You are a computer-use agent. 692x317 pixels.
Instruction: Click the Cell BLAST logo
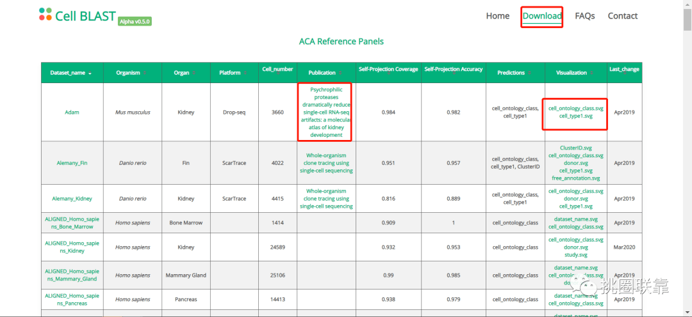tap(77, 15)
